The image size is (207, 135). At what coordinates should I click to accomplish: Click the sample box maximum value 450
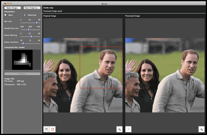(39, 27)
